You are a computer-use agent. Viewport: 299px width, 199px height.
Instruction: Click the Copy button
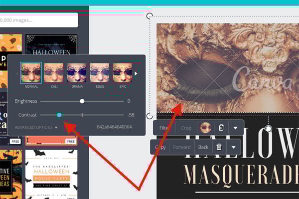click(x=160, y=147)
